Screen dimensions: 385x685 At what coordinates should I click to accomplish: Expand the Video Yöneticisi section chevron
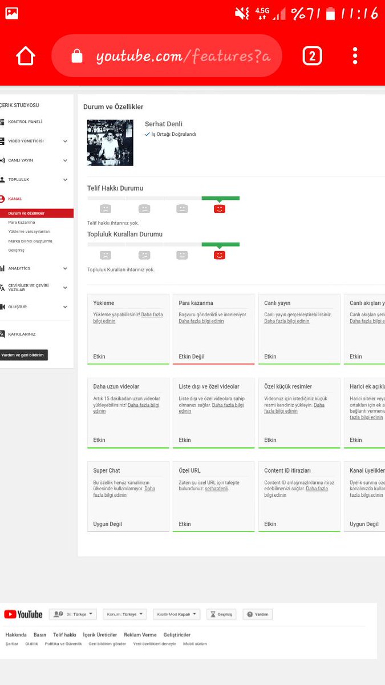tap(65, 141)
